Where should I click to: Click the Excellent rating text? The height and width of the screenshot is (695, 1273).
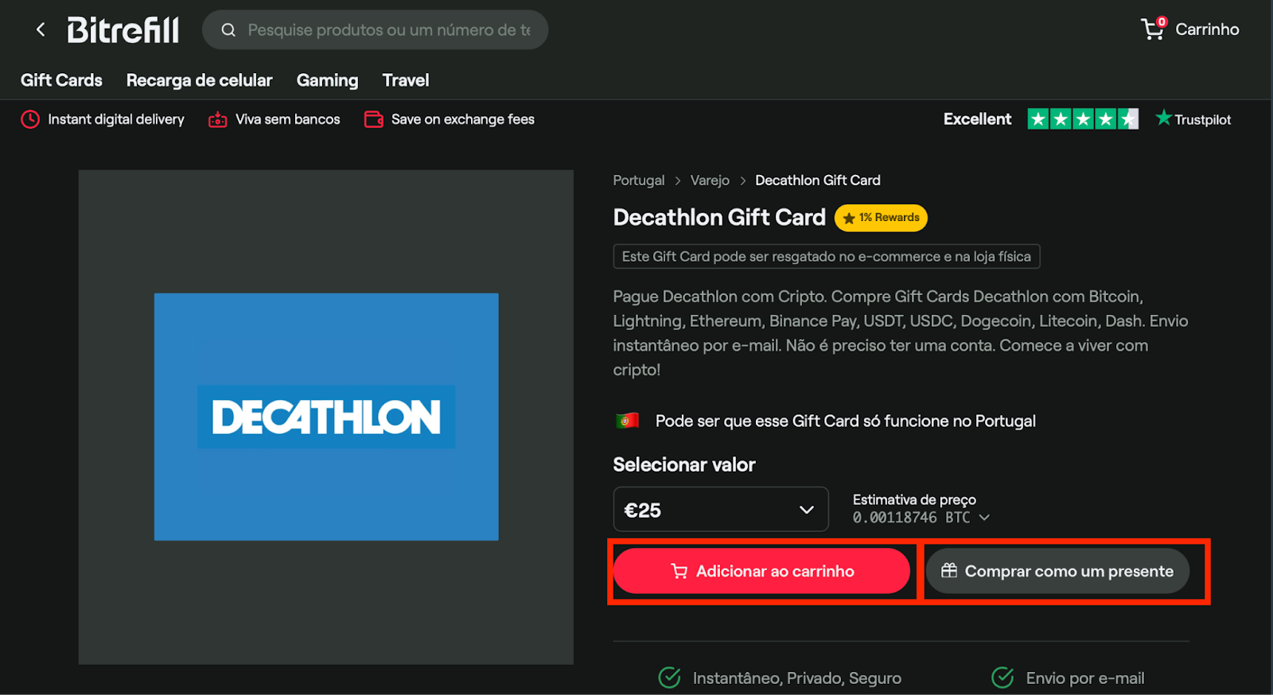coord(977,119)
